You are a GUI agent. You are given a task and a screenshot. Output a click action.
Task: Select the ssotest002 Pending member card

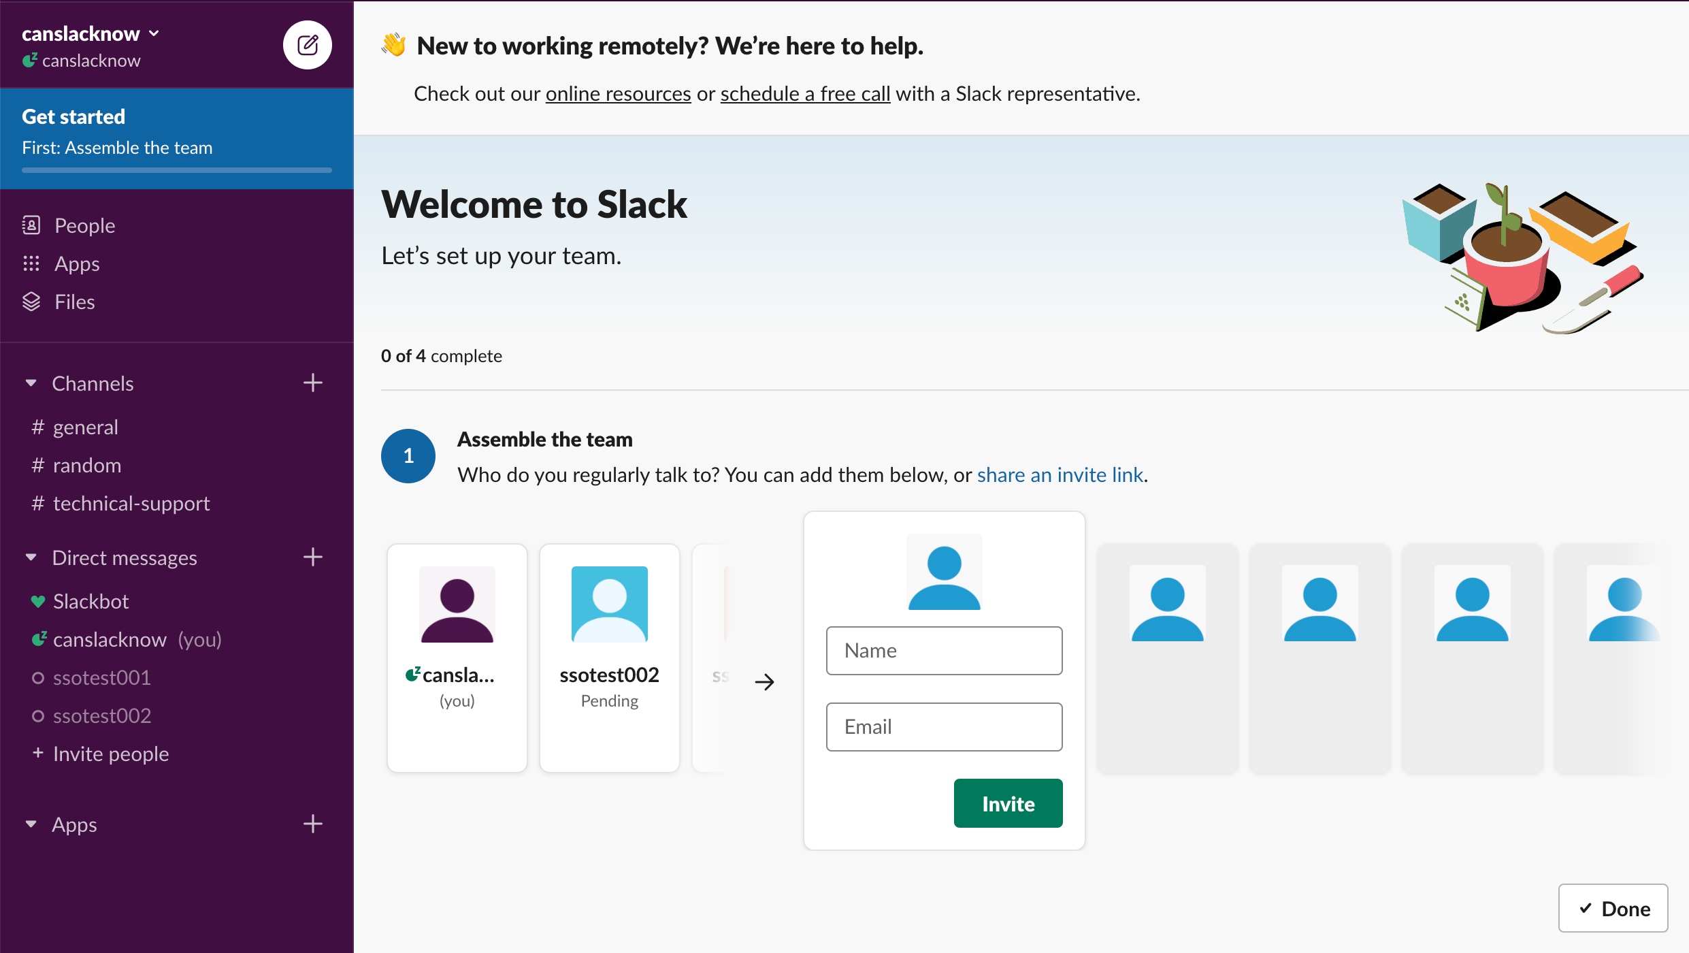(610, 658)
